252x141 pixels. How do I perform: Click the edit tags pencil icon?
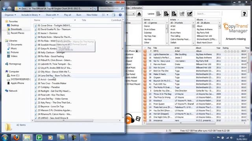click(190, 14)
